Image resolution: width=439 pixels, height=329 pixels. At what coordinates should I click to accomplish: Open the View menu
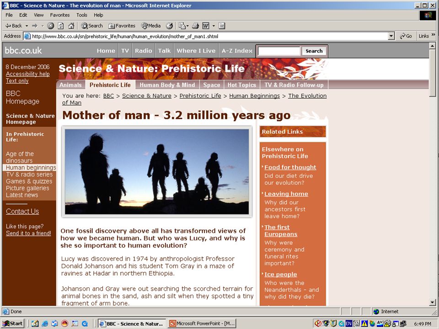pyautogui.click(x=38, y=15)
